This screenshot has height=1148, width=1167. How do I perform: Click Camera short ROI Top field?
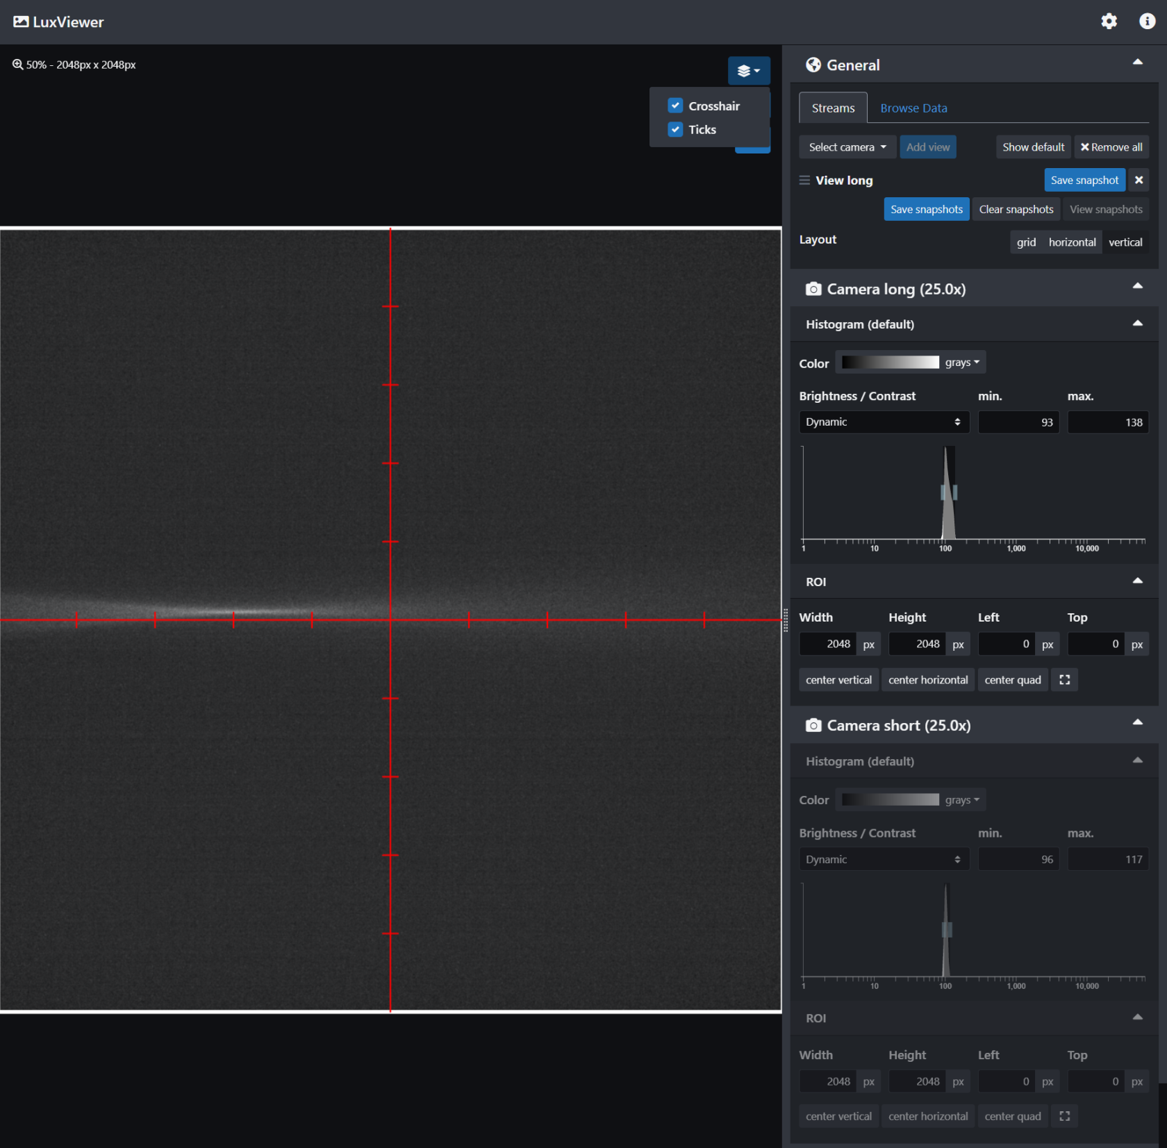(1095, 1081)
